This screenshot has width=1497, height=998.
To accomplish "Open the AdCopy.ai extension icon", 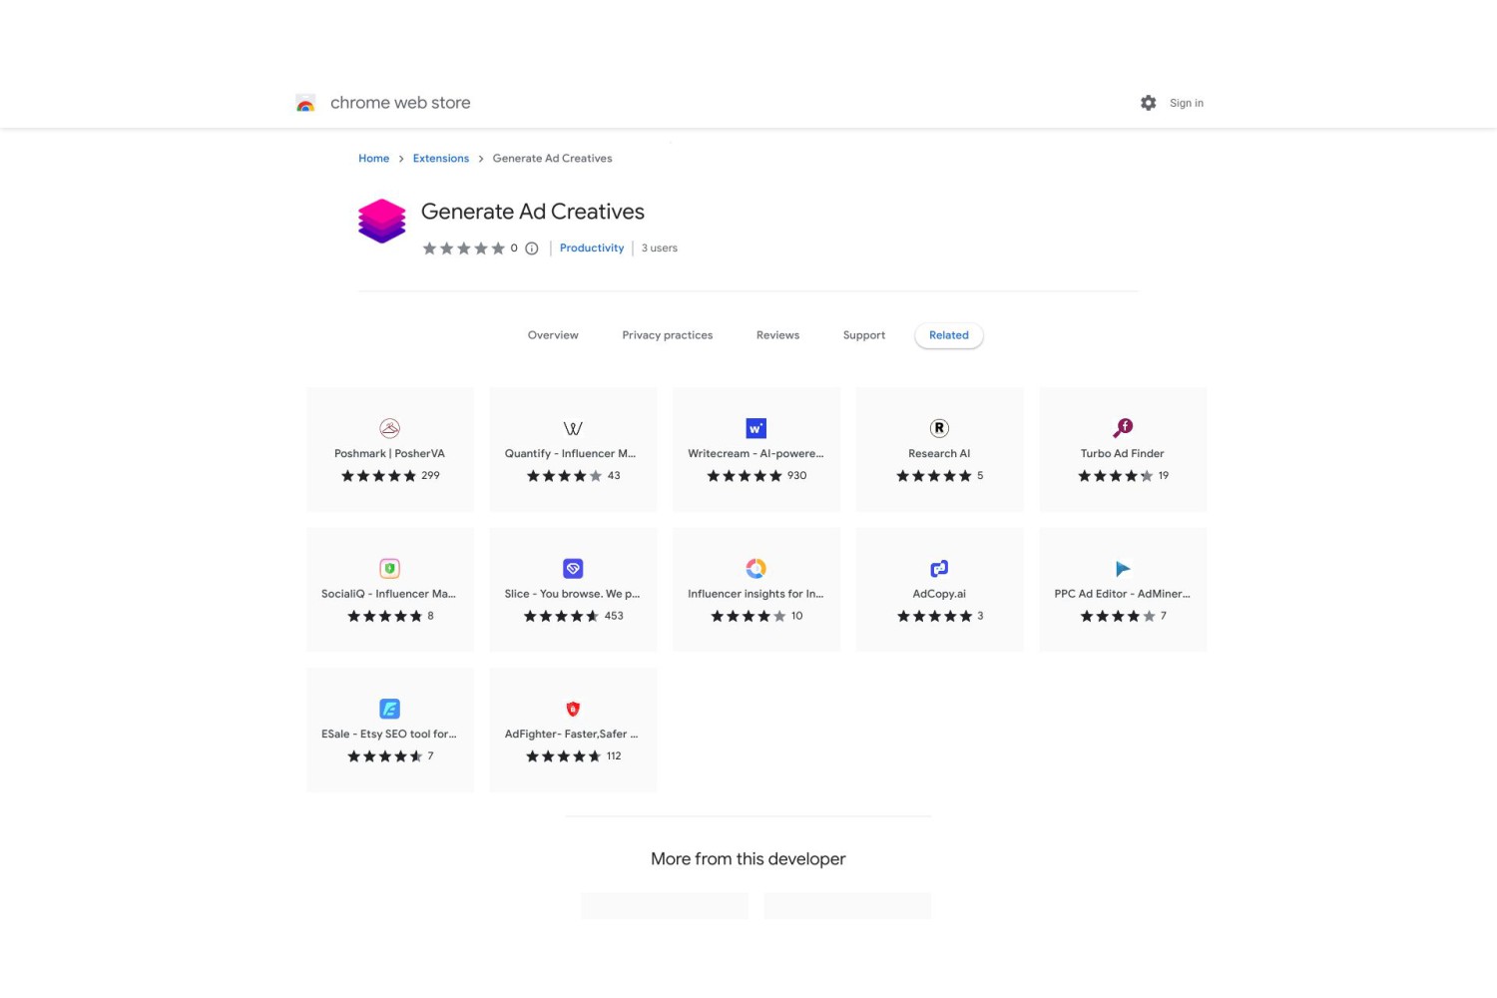I will click(x=939, y=569).
